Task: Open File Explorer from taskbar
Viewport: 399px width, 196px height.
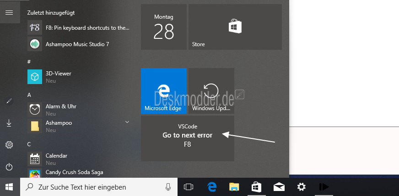Action: tap(234, 187)
